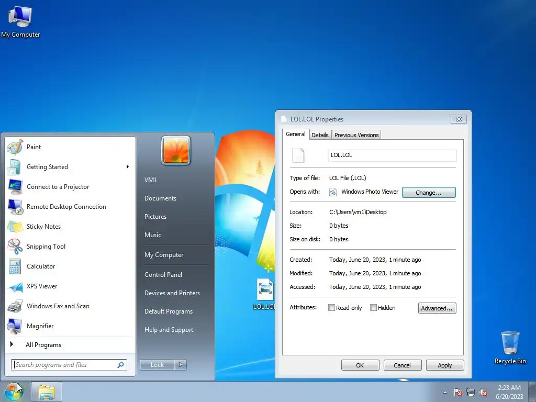Click the location path C:\Users\vm1\Desktop
Viewport: 536px width, 402px height.
click(358, 212)
